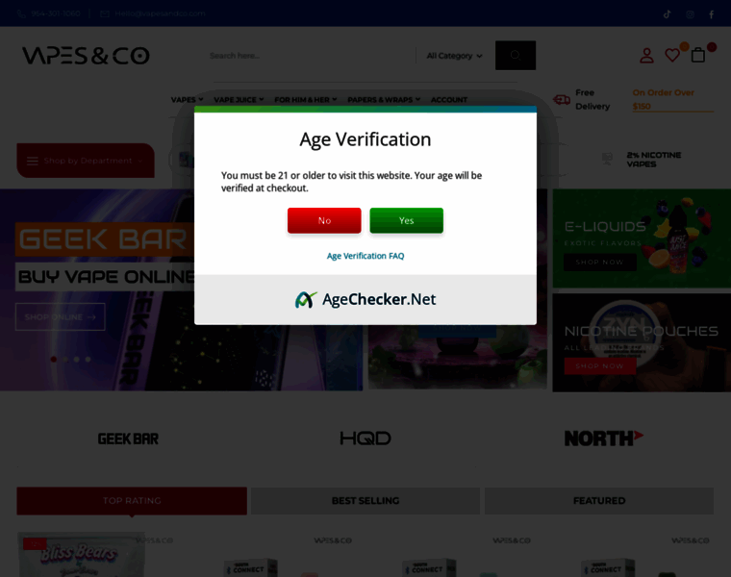Click SHOP NOW on Nicotine Pouches banner
Viewport: 731px width, 577px height.
pyautogui.click(x=599, y=365)
